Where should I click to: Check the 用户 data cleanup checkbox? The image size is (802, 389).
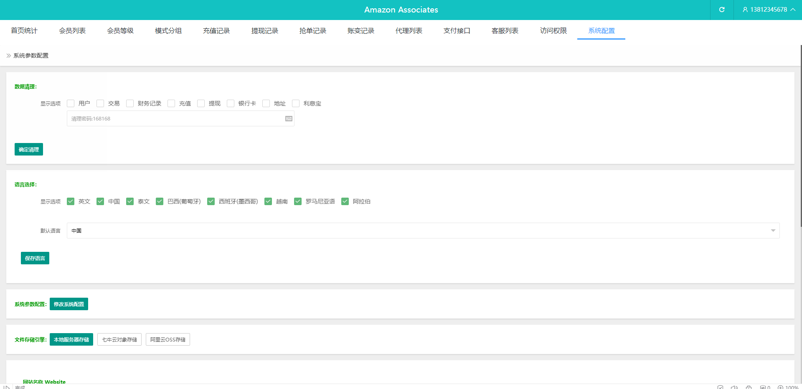[71, 103]
